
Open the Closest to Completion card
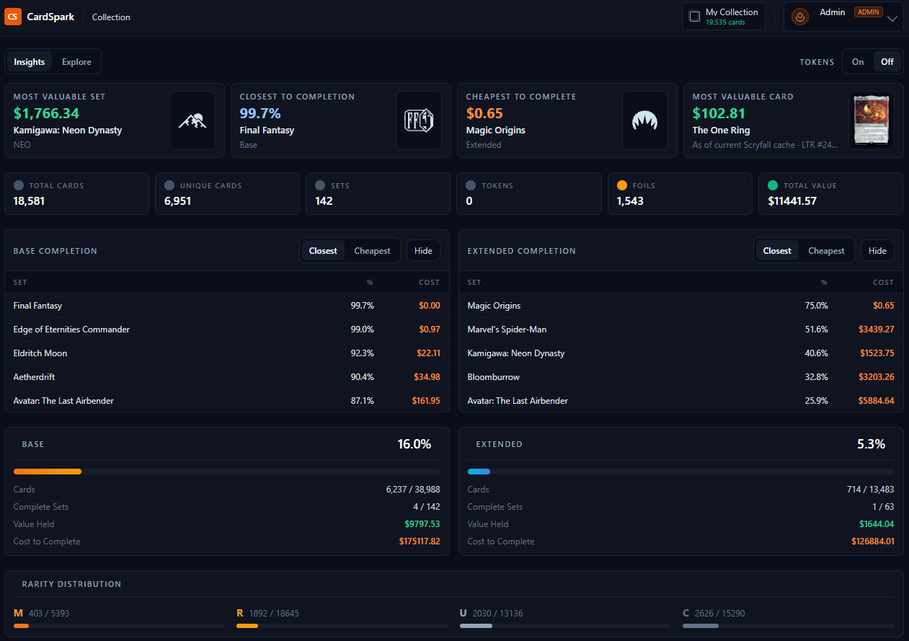(x=341, y=120)
